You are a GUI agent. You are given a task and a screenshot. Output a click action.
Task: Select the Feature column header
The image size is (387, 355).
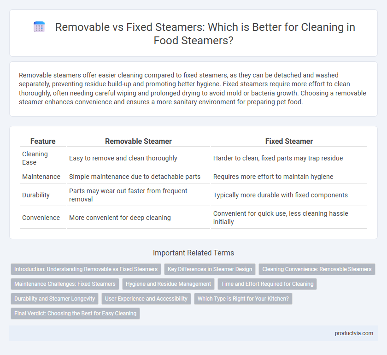(x=43, y=141)
